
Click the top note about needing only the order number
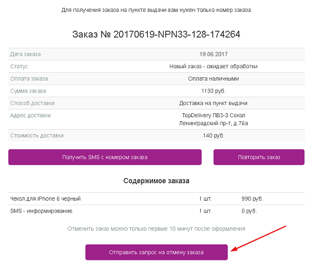coord(156,10)
